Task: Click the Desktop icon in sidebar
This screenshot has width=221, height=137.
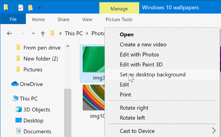Action: click(x=19, y=120)
